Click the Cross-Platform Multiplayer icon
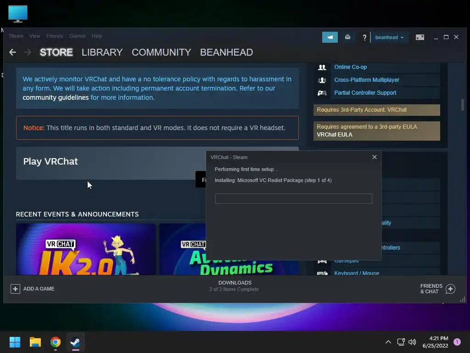This screenshot has width=470, height=353. click(322, 80)
